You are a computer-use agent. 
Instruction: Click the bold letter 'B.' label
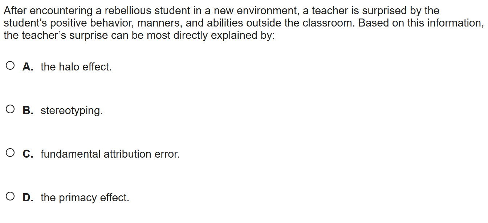tap(28, 110)
